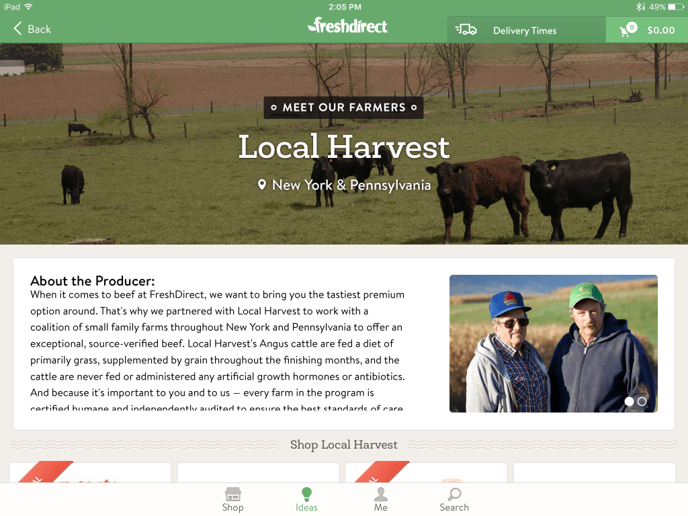Open the third product card with red ribbon

(x=426, y=472)
